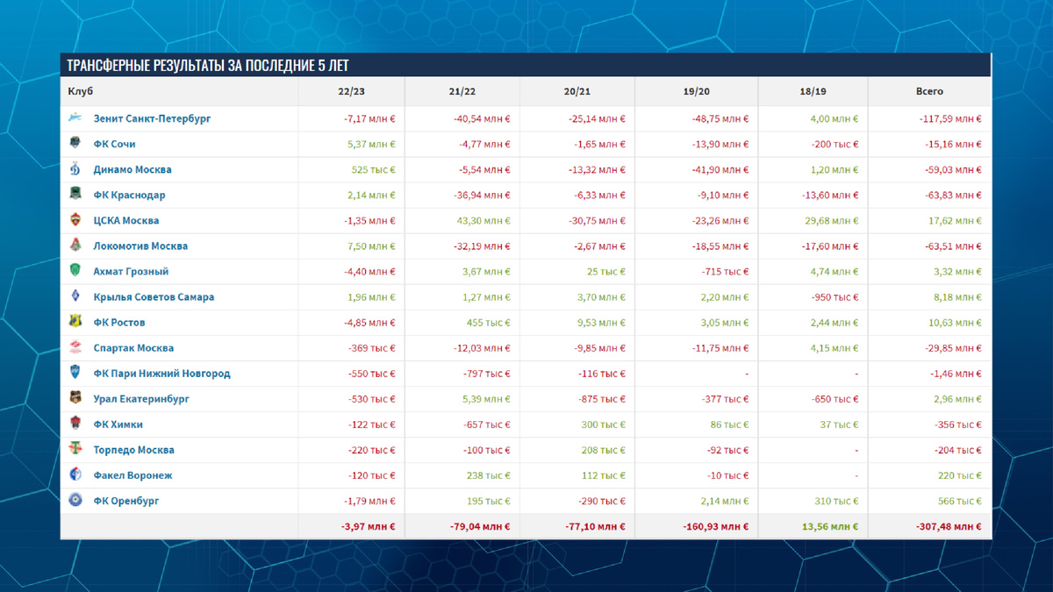Open the Факел Воронеж club link

133,474
